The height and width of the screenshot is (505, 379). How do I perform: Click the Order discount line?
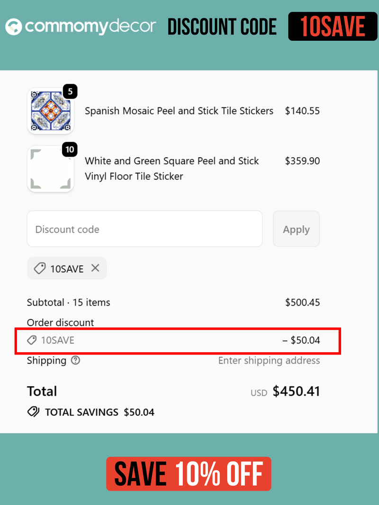point(60,322)
